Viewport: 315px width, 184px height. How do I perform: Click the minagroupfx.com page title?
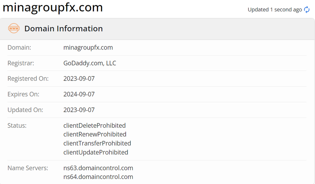click(x=53, y=7)
